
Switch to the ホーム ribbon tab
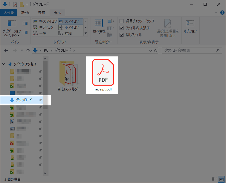[x=25, y=13]
